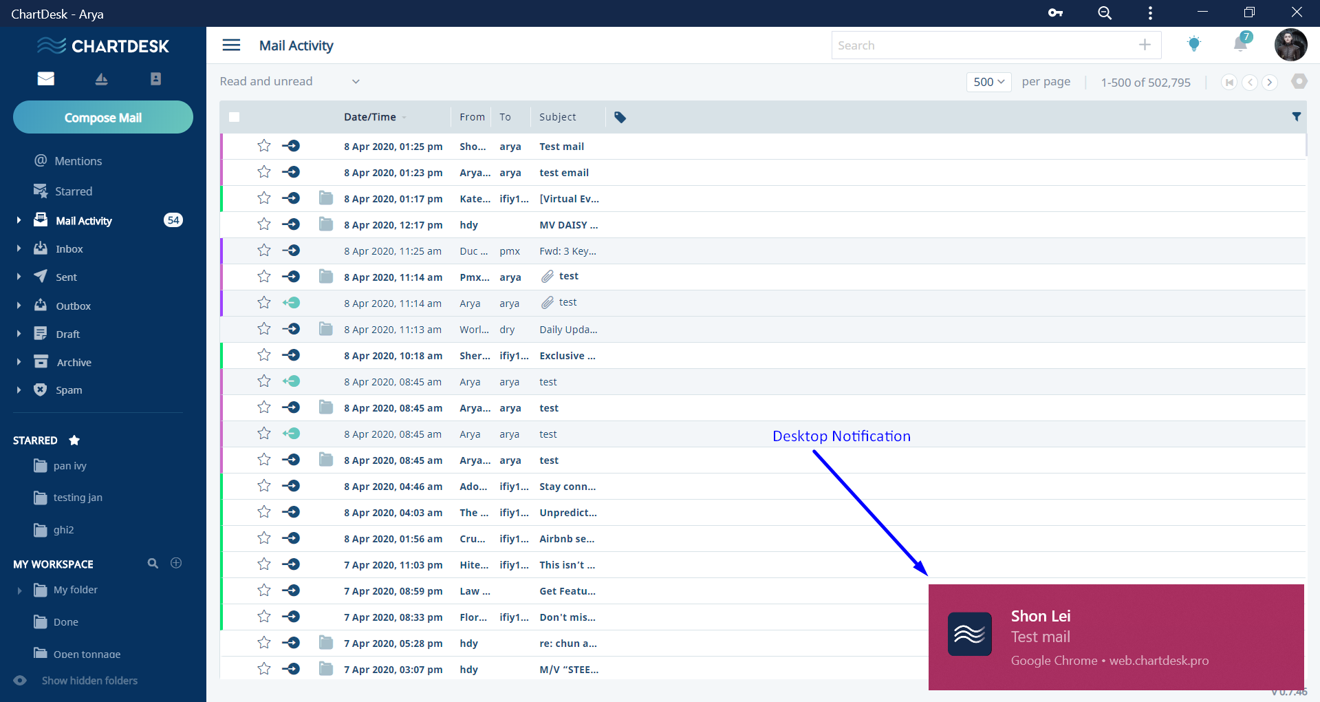Expand the My folder arrow

click(19, 591)
